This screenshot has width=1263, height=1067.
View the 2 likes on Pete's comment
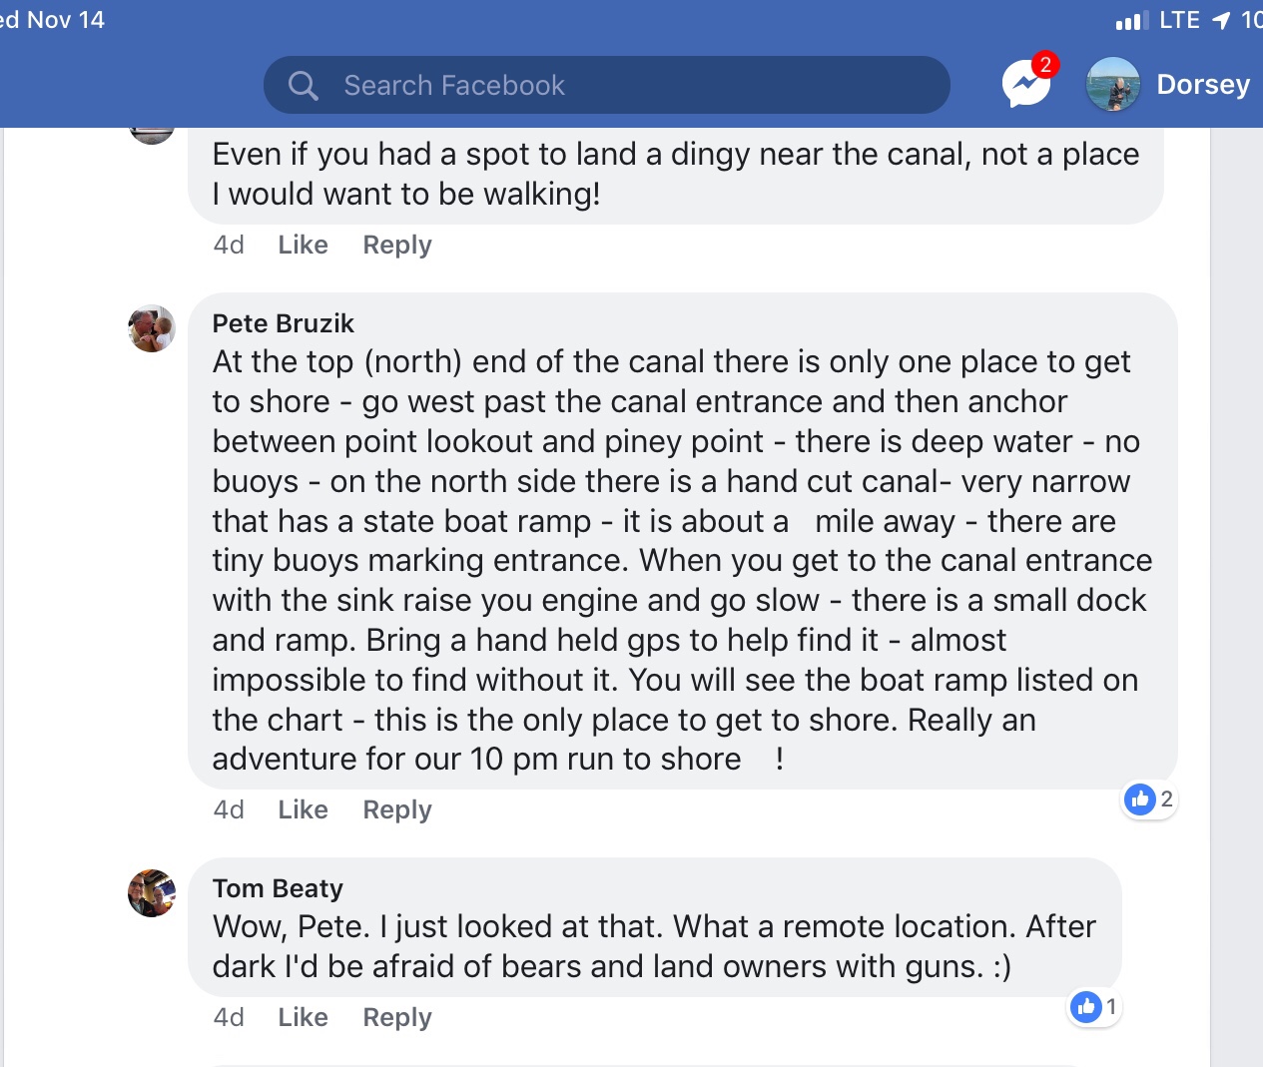tap(1149, 799)
